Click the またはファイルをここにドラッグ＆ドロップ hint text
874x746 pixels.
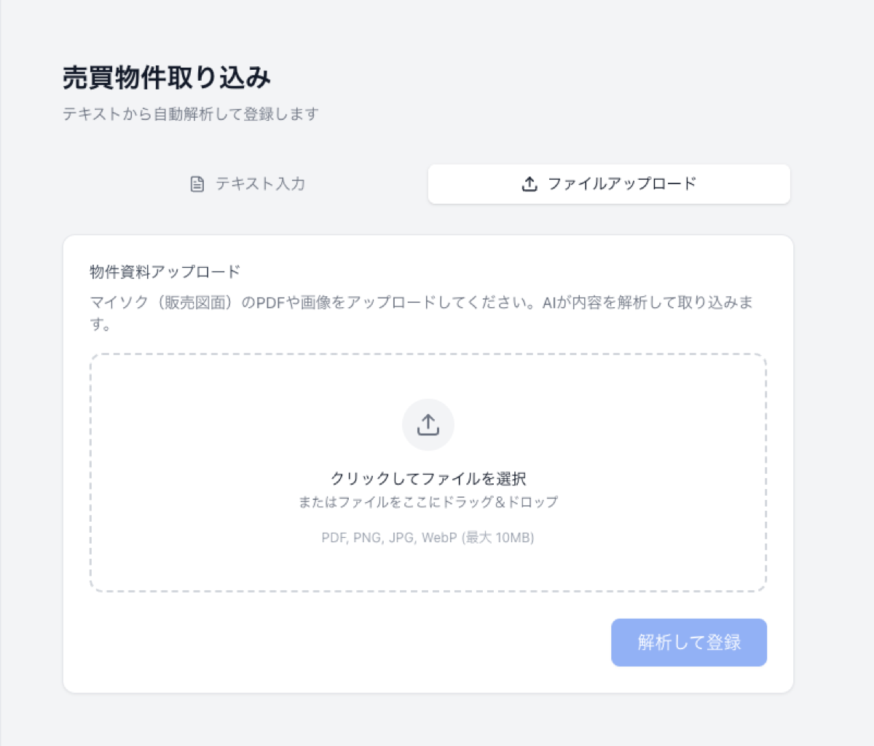pyautogui.click(x=428, y=502)
